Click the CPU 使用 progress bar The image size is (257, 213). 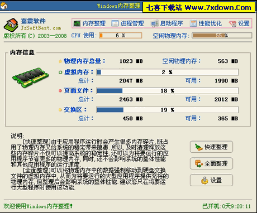(x=120, y=35)
